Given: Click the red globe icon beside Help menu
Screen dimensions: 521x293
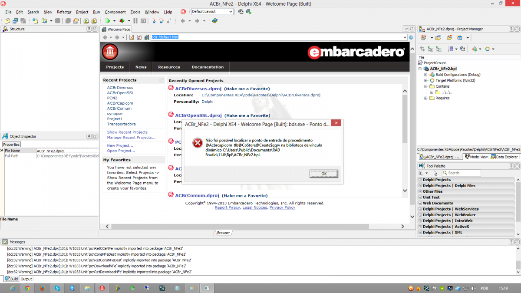Looking at the screenshot, I should click(x=183, y=12).
